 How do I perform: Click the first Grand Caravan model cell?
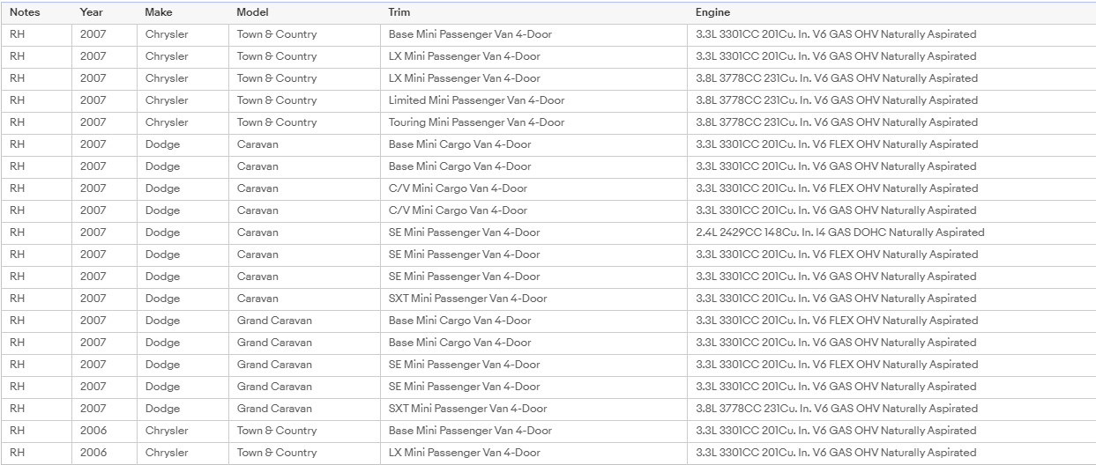[274, 321]
